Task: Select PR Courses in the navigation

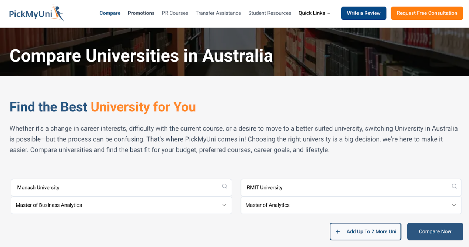Action: click(175, 13)
